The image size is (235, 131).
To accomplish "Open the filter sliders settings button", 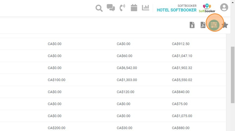I will click(214, 25).
